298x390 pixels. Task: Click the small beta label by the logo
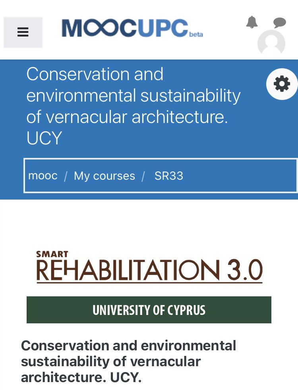pos(196,35)
